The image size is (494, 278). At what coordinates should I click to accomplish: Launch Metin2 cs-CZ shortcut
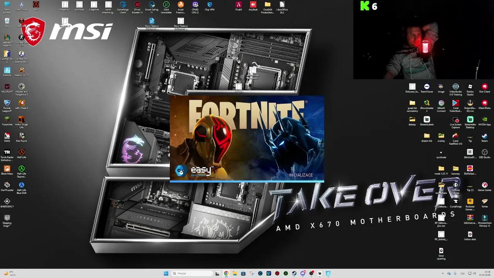pos(22,72)
